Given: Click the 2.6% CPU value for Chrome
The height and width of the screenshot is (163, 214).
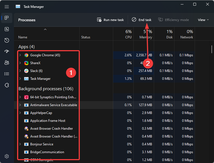Looking at the screenshot, I should [x=128, y=55].
